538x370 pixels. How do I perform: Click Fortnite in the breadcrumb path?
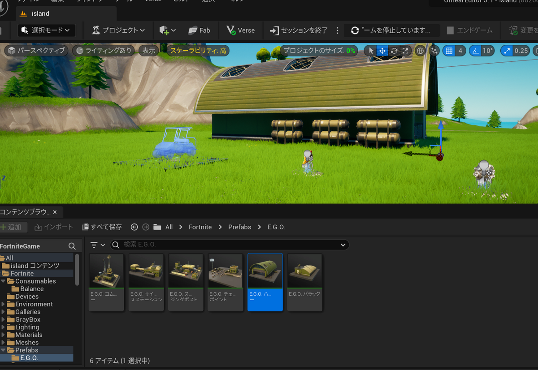click(200, 227)
